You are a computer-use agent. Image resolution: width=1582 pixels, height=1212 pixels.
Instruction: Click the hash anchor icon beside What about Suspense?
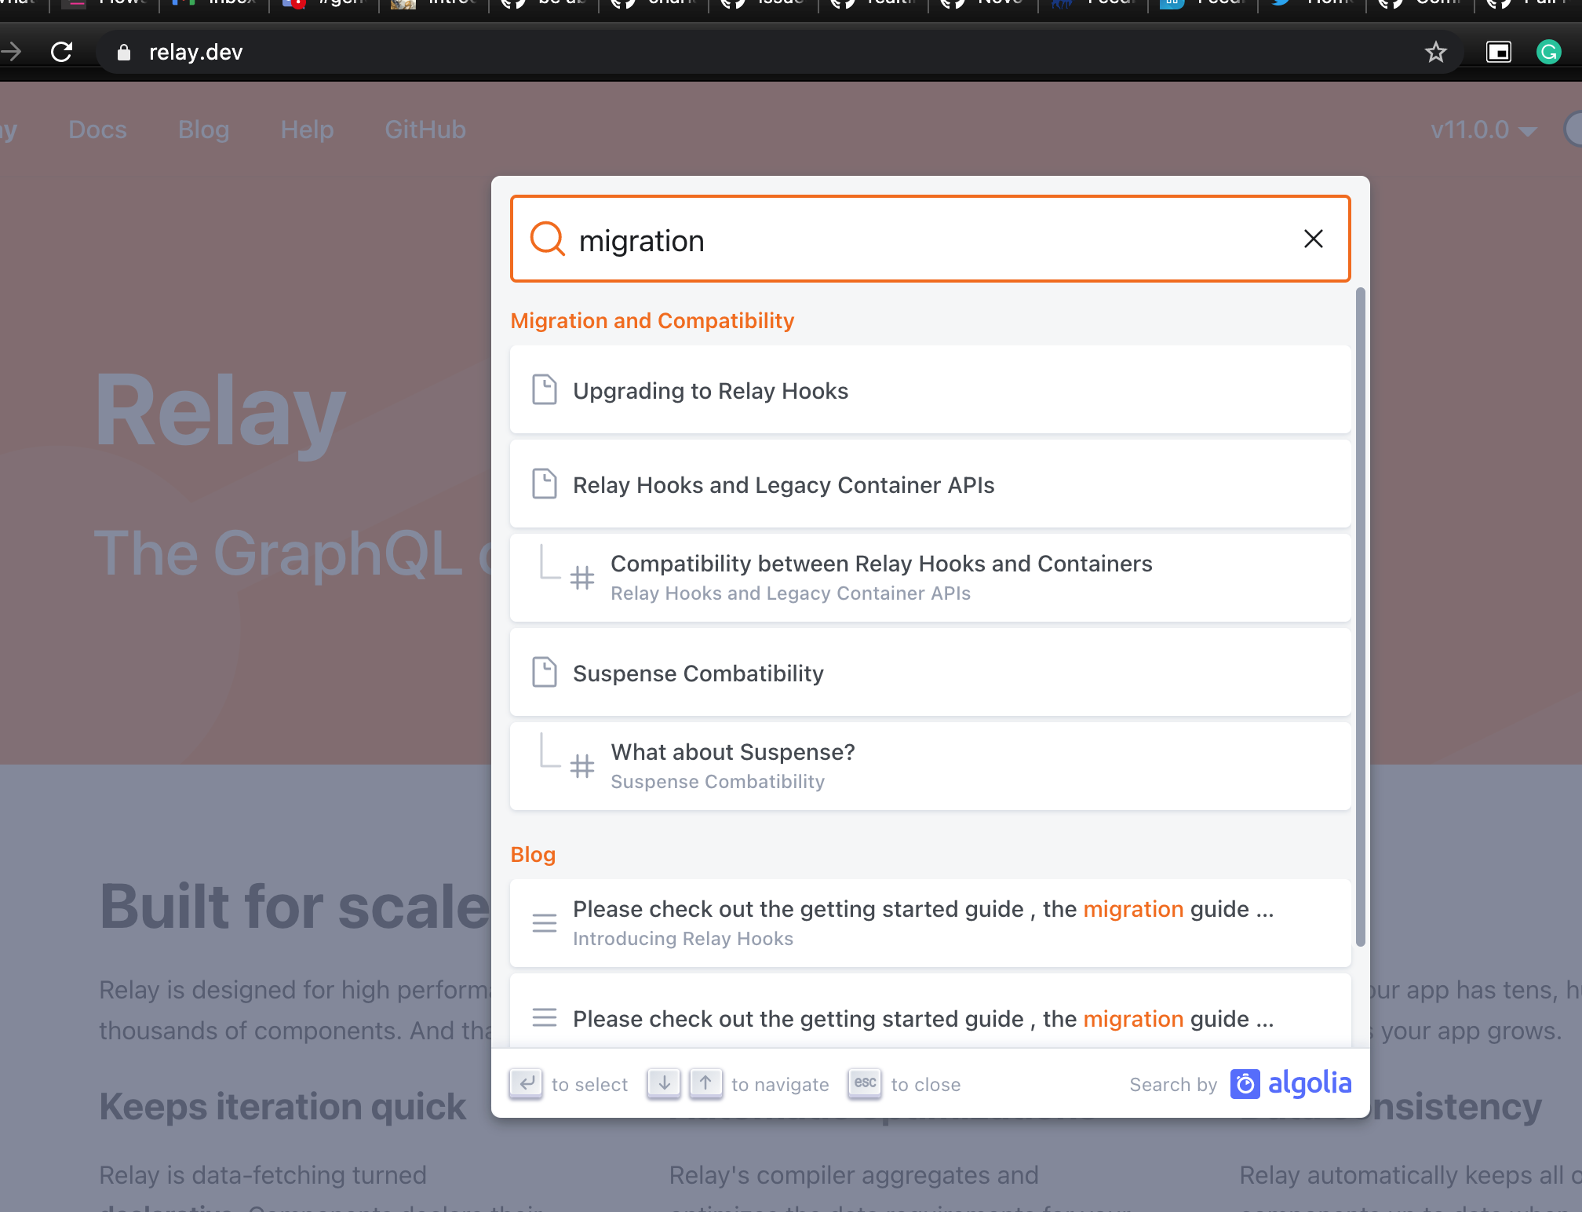(581, 766)
